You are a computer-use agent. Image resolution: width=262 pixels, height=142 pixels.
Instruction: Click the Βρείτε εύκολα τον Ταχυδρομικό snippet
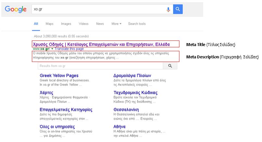[x=135, y=100]
